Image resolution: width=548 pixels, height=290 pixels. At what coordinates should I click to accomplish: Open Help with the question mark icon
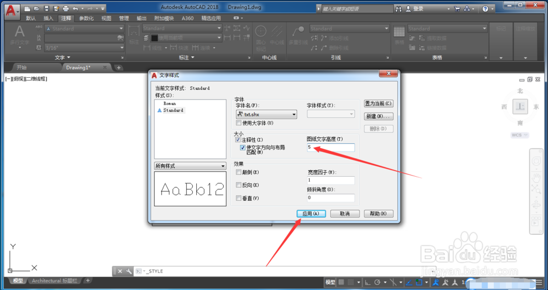486,9
